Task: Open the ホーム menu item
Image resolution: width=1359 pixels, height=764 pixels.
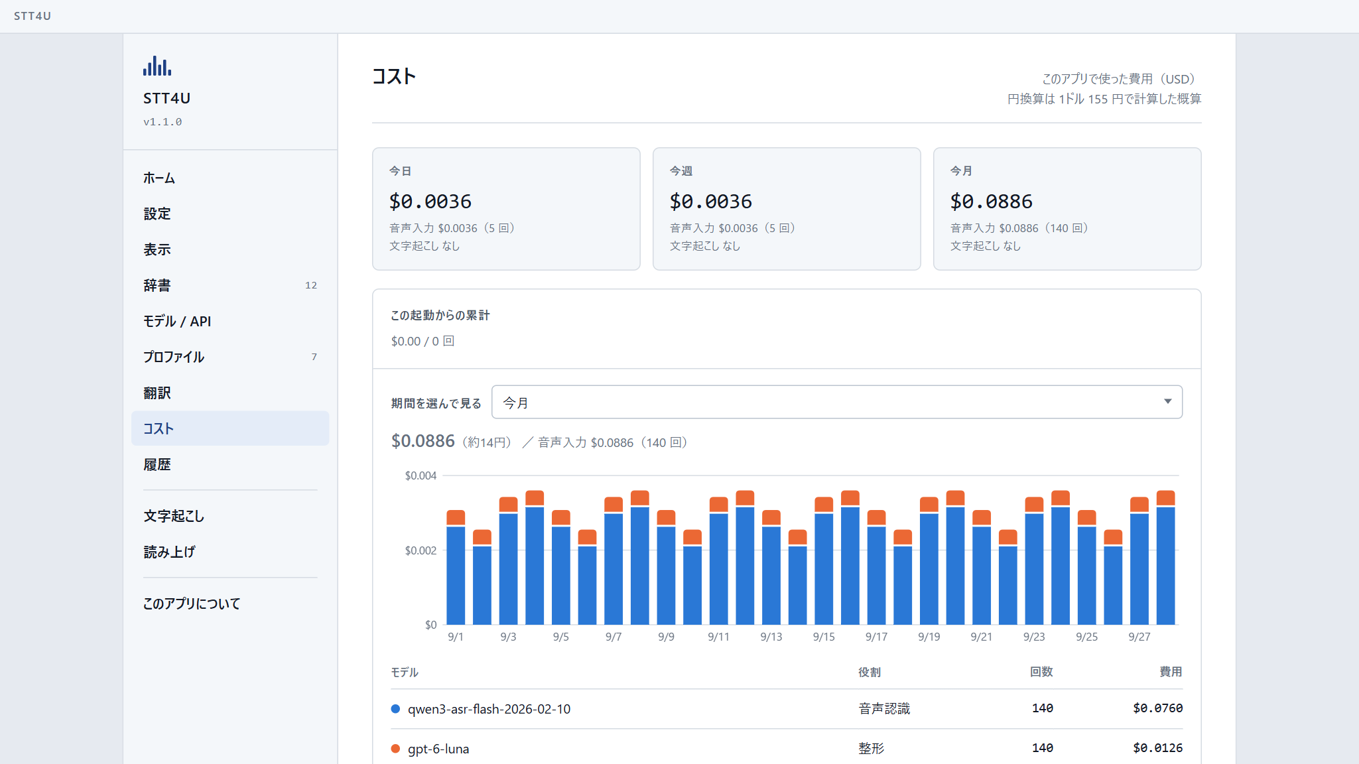Action: click(x=230, y=178)
